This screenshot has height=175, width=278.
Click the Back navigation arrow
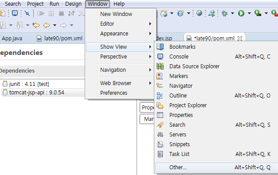point(47,25)
